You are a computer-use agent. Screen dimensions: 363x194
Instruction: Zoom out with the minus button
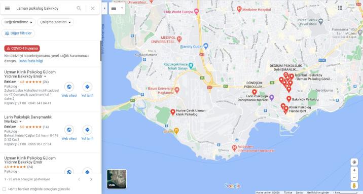coord(354,177)
